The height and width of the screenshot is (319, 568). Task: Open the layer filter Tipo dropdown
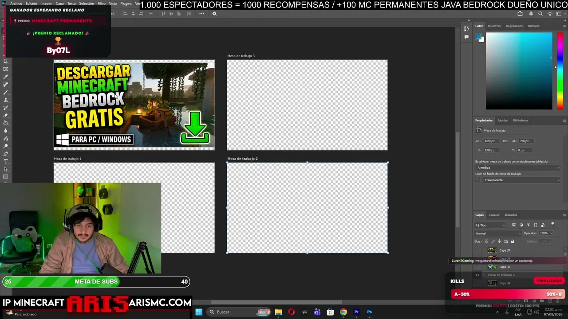490,225
